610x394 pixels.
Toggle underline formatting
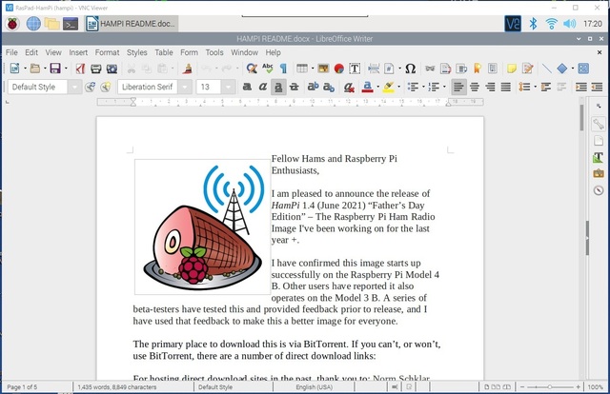[278, 87]
